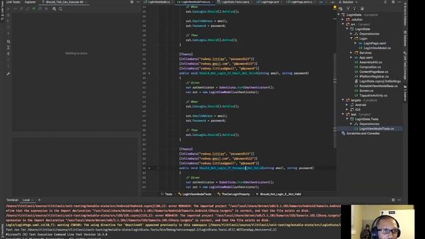The height and width of the screenshot is (239, 425).
Task: Click the editor vertical scrollbar
Action: point(335,100)
